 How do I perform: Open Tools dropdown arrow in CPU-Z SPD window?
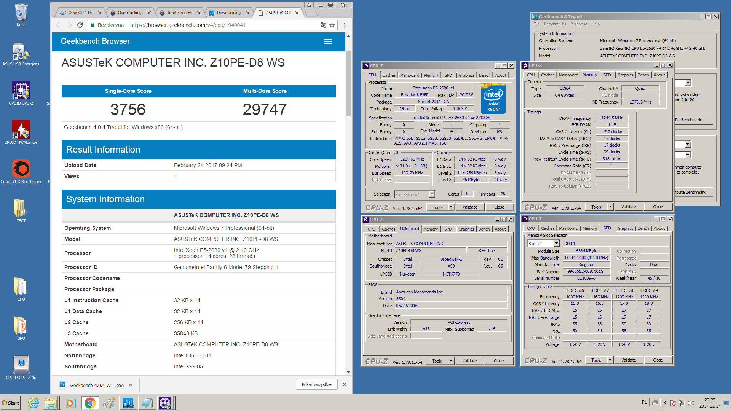(610, 360)
